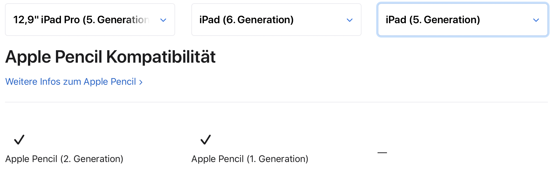Click the word Weitere in the blue link

coord(21,82)
